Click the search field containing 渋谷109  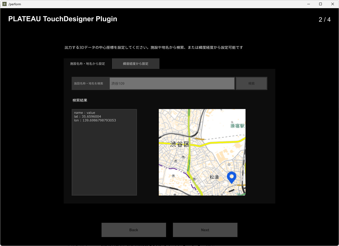172,83
